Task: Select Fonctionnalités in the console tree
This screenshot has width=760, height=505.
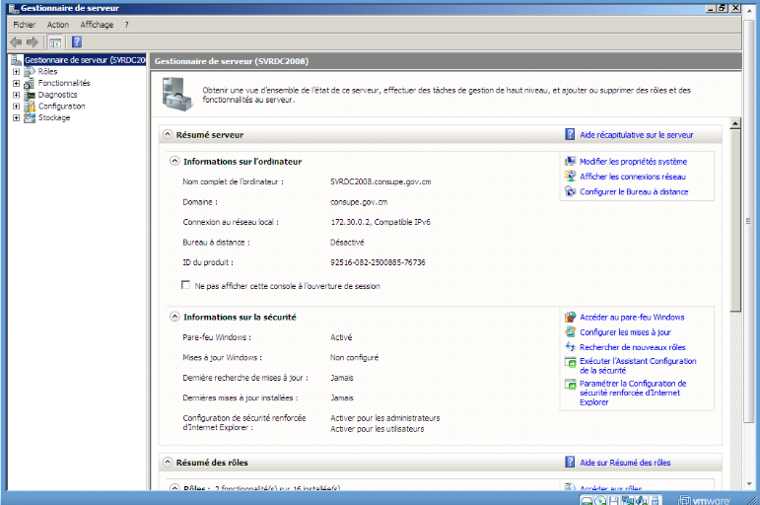Action: (64, 83)
